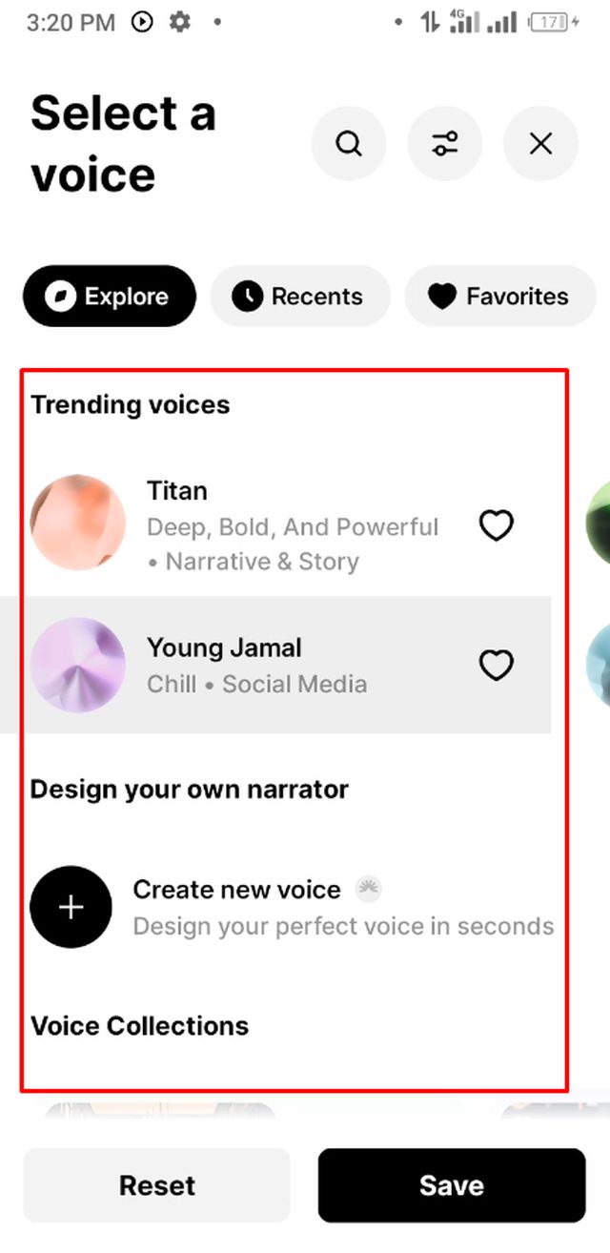The width and height of the screenshot is (610, 1253).
Task: Switch to the Explore tab
Action: tap(110, 297)
